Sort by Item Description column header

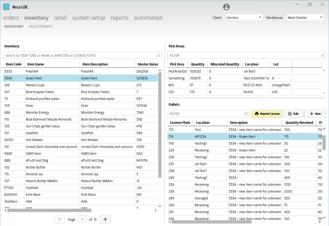pos(107,64)
